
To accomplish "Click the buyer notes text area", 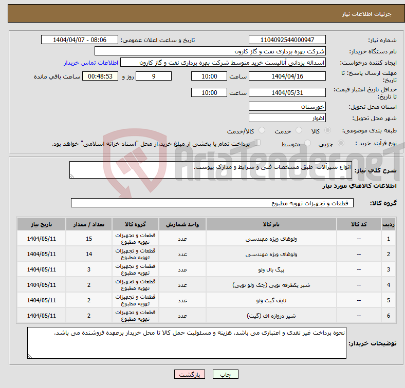I will pos(187,343).
